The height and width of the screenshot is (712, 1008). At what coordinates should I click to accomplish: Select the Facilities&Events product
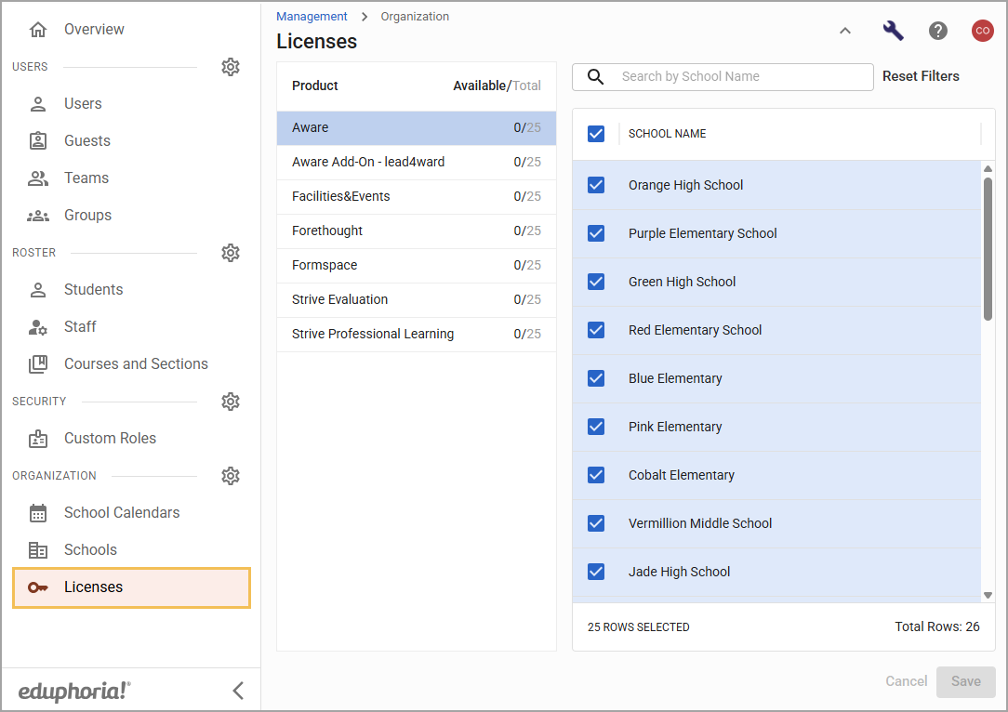416,197
